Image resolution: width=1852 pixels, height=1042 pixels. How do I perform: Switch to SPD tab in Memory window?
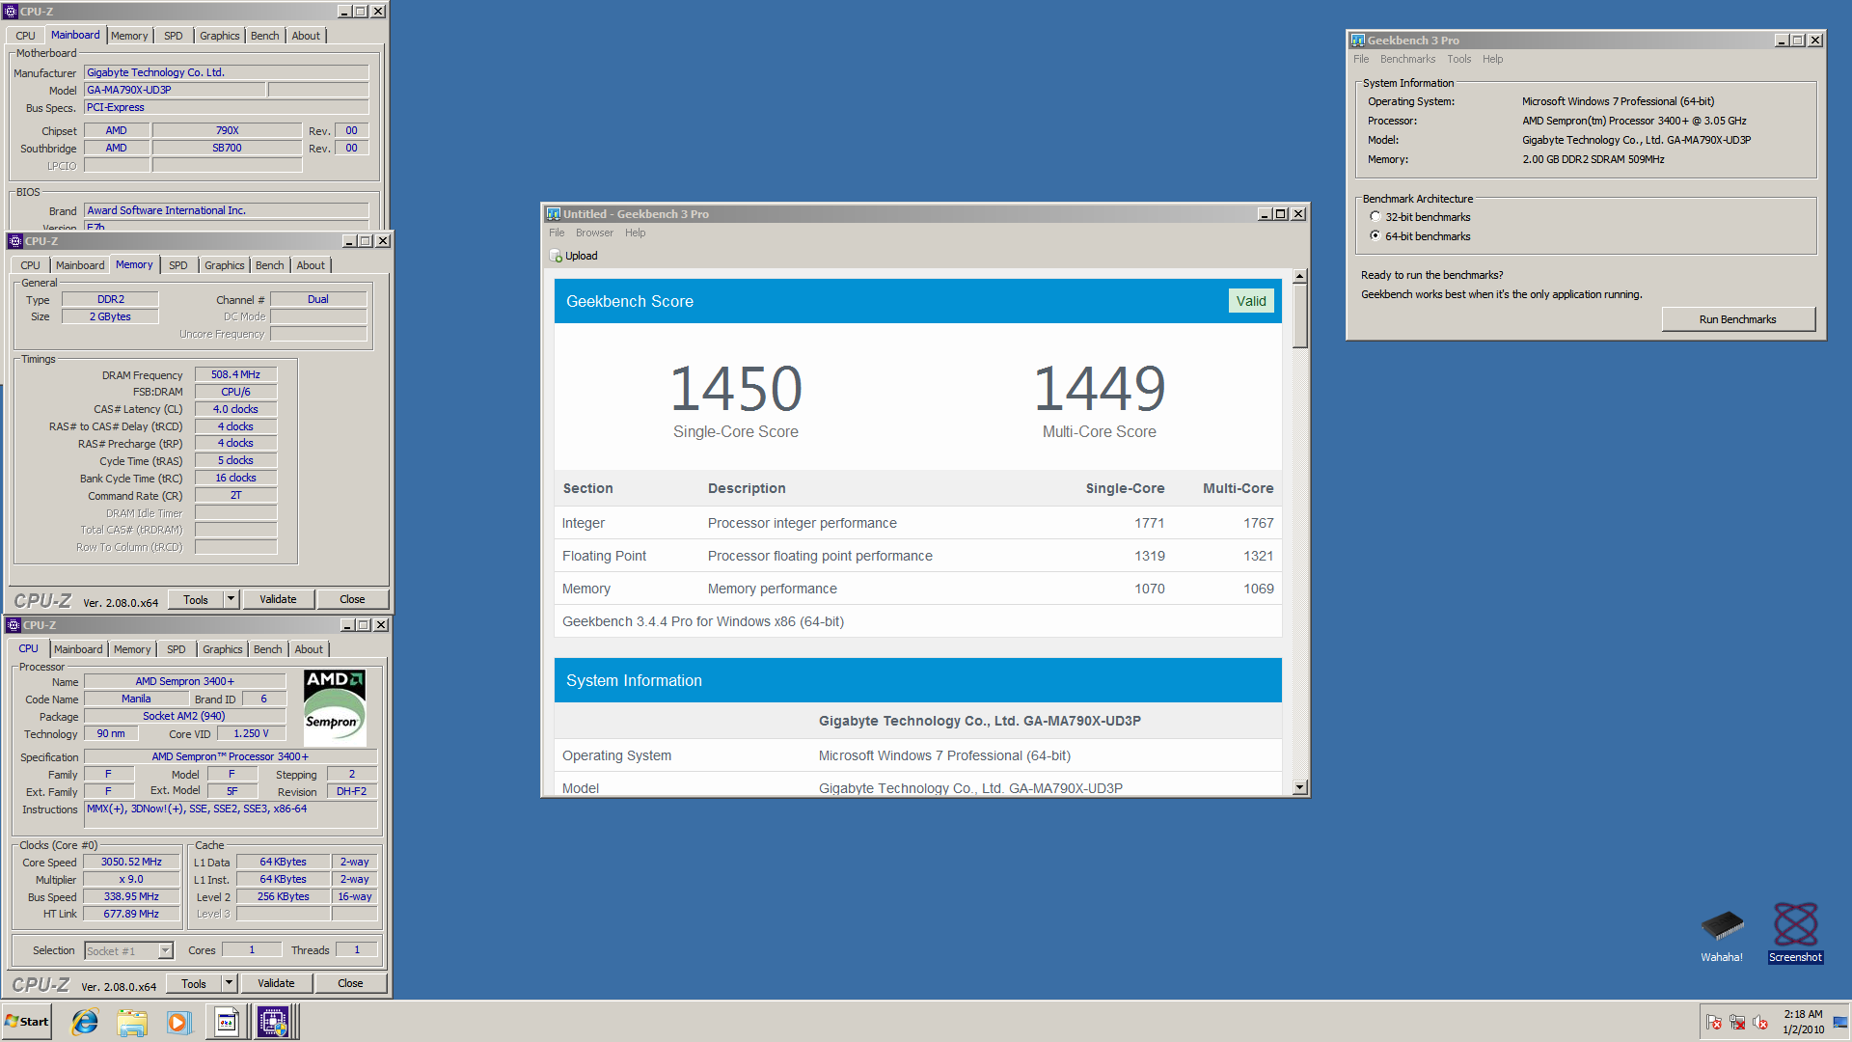coord(178,265)
